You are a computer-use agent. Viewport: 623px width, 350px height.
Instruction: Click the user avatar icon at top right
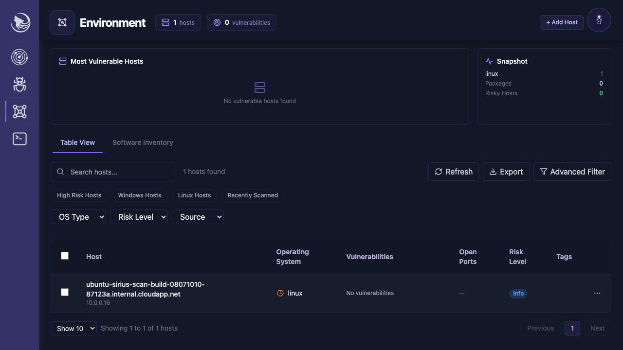point(599,20)
